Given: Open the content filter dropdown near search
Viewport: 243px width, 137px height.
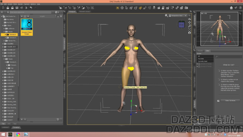Looking at the screenshot, I should tap(57, 12).
